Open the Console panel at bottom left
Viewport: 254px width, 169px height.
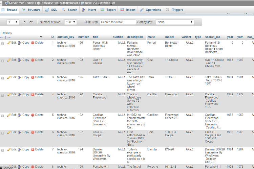point(7,168)
